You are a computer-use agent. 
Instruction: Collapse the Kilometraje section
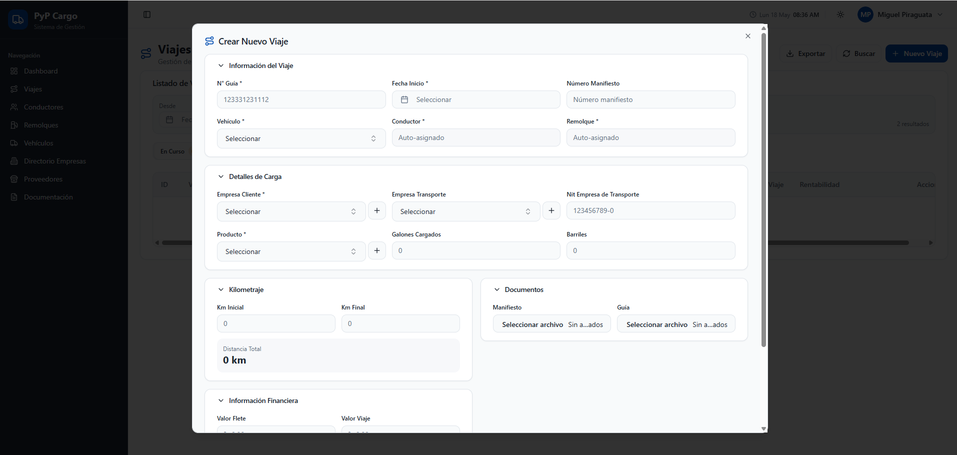220,289
